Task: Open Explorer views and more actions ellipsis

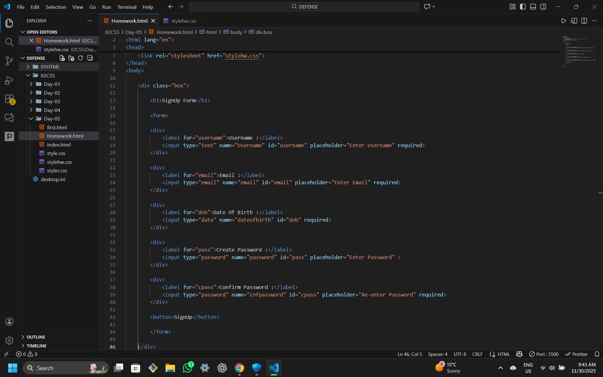Action: click(x=89, y=21)
